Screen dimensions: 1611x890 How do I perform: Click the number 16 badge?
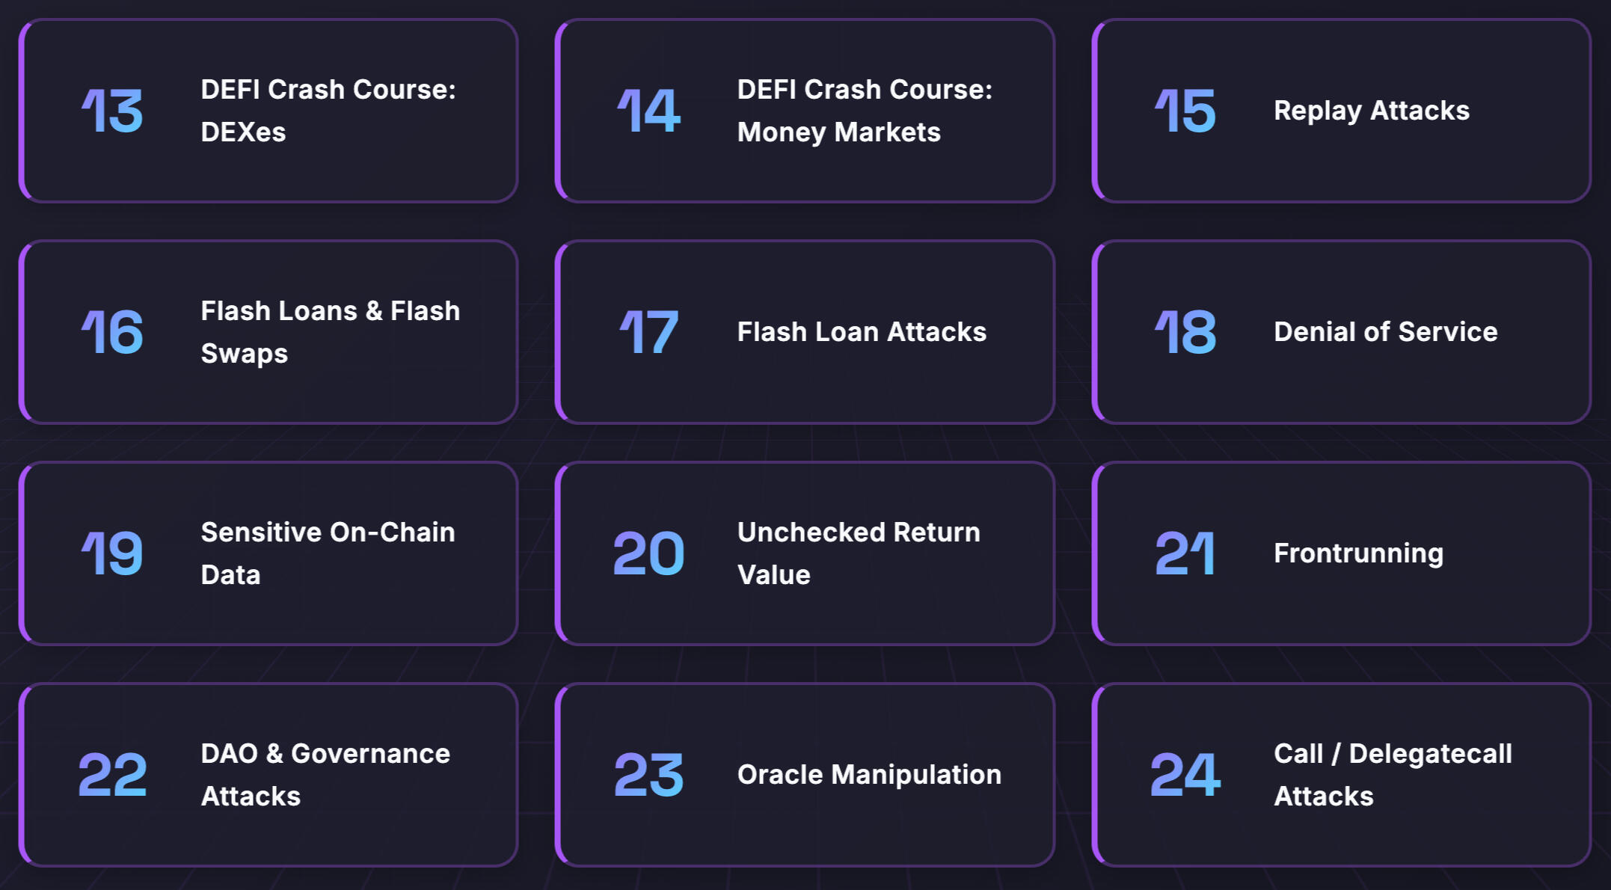tap(112, 332)
